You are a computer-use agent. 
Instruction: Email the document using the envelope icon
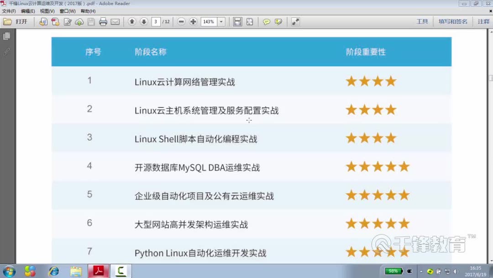pos(115,21)
